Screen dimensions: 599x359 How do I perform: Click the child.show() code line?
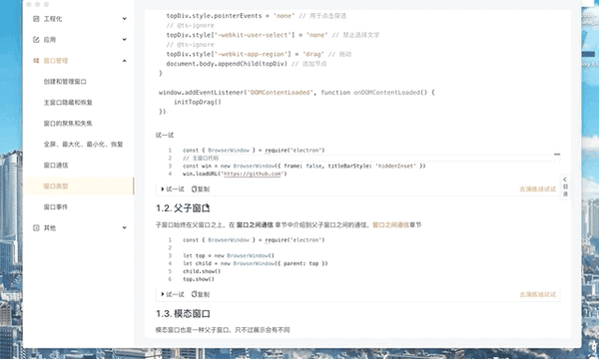[202, 271]
